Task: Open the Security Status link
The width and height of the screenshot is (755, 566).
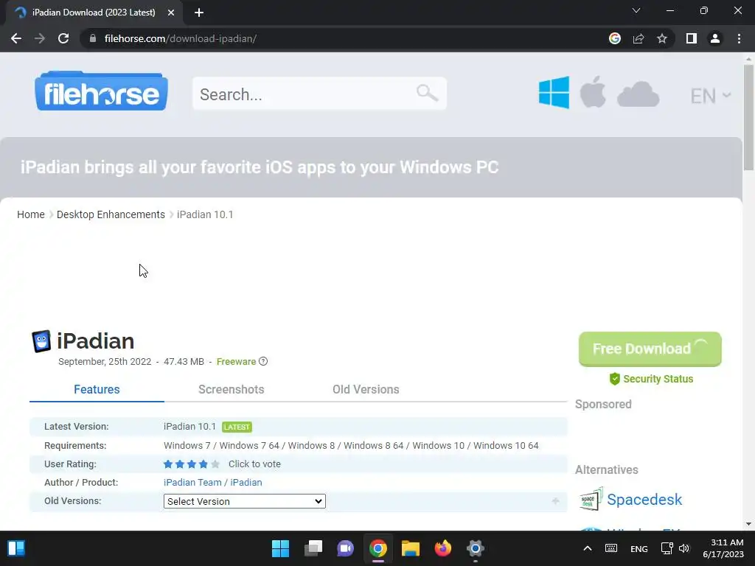Action: tap(651, 379)
